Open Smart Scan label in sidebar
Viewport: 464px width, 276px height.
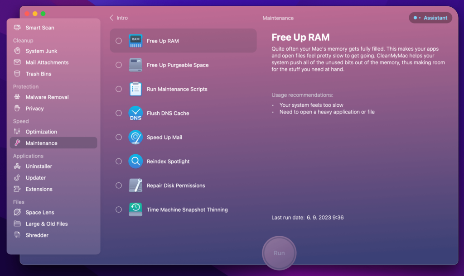(x=40, y=28)
